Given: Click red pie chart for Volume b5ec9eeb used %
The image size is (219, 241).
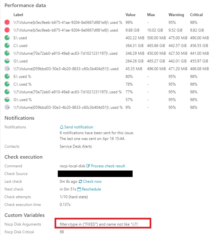Looking at the screenshot, I should (x=7, y=23).
